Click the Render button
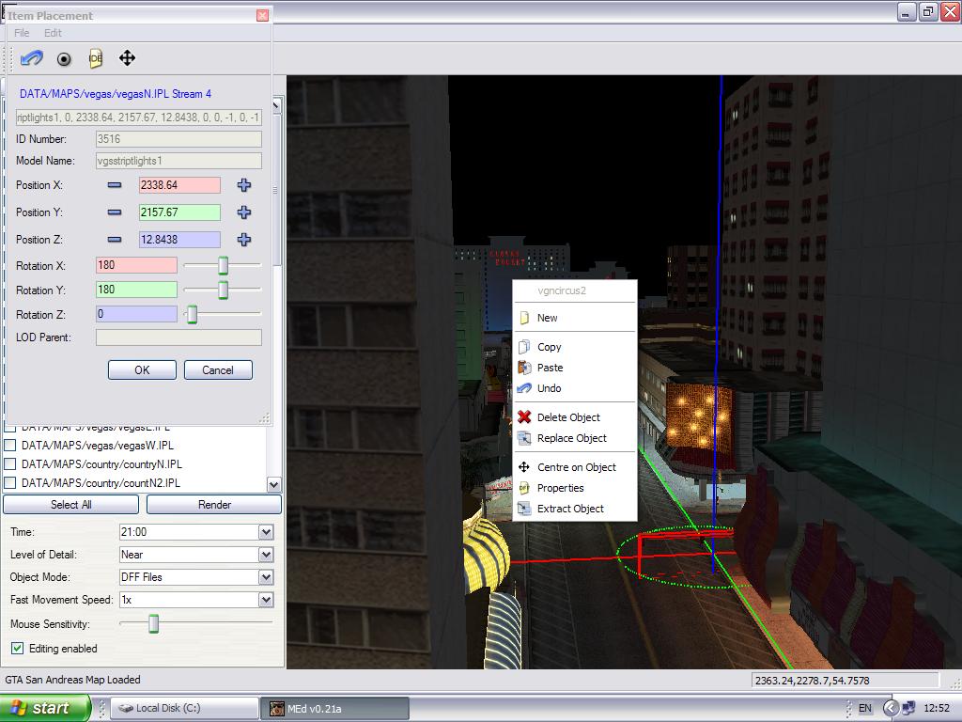The width and height of the screenshot is (962, 722). [214, 505]
